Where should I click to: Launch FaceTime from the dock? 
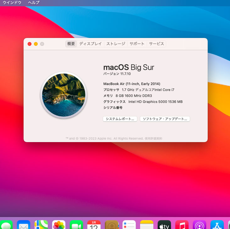coord(76,225)
